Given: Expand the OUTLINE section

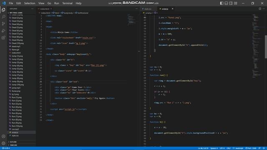Looking at the screenshot, I should (13, 142).
